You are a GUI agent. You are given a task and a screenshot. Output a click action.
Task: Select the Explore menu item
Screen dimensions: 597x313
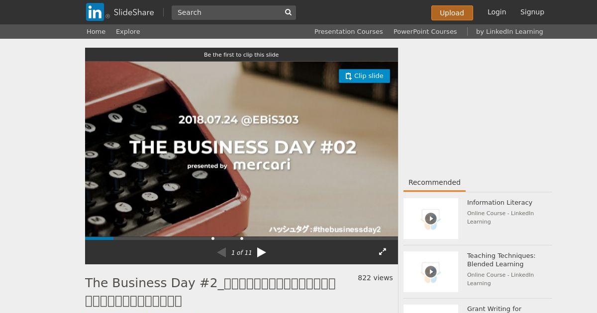coord(128,31)
